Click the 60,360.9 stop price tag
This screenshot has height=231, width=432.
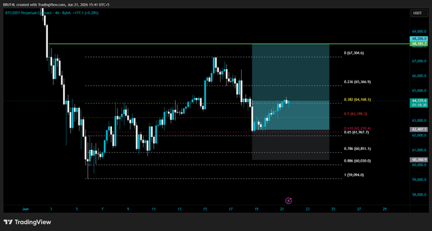pos(419,159)
